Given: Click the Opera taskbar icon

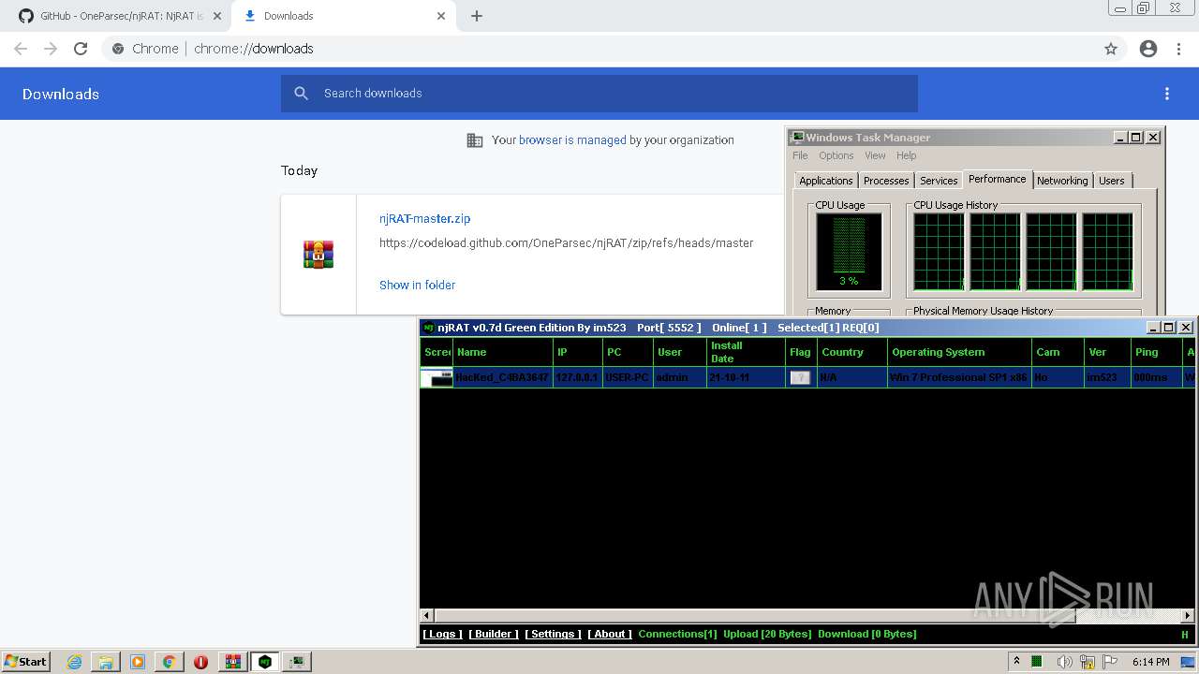Looking at the screenshot, I should [200, 662].
